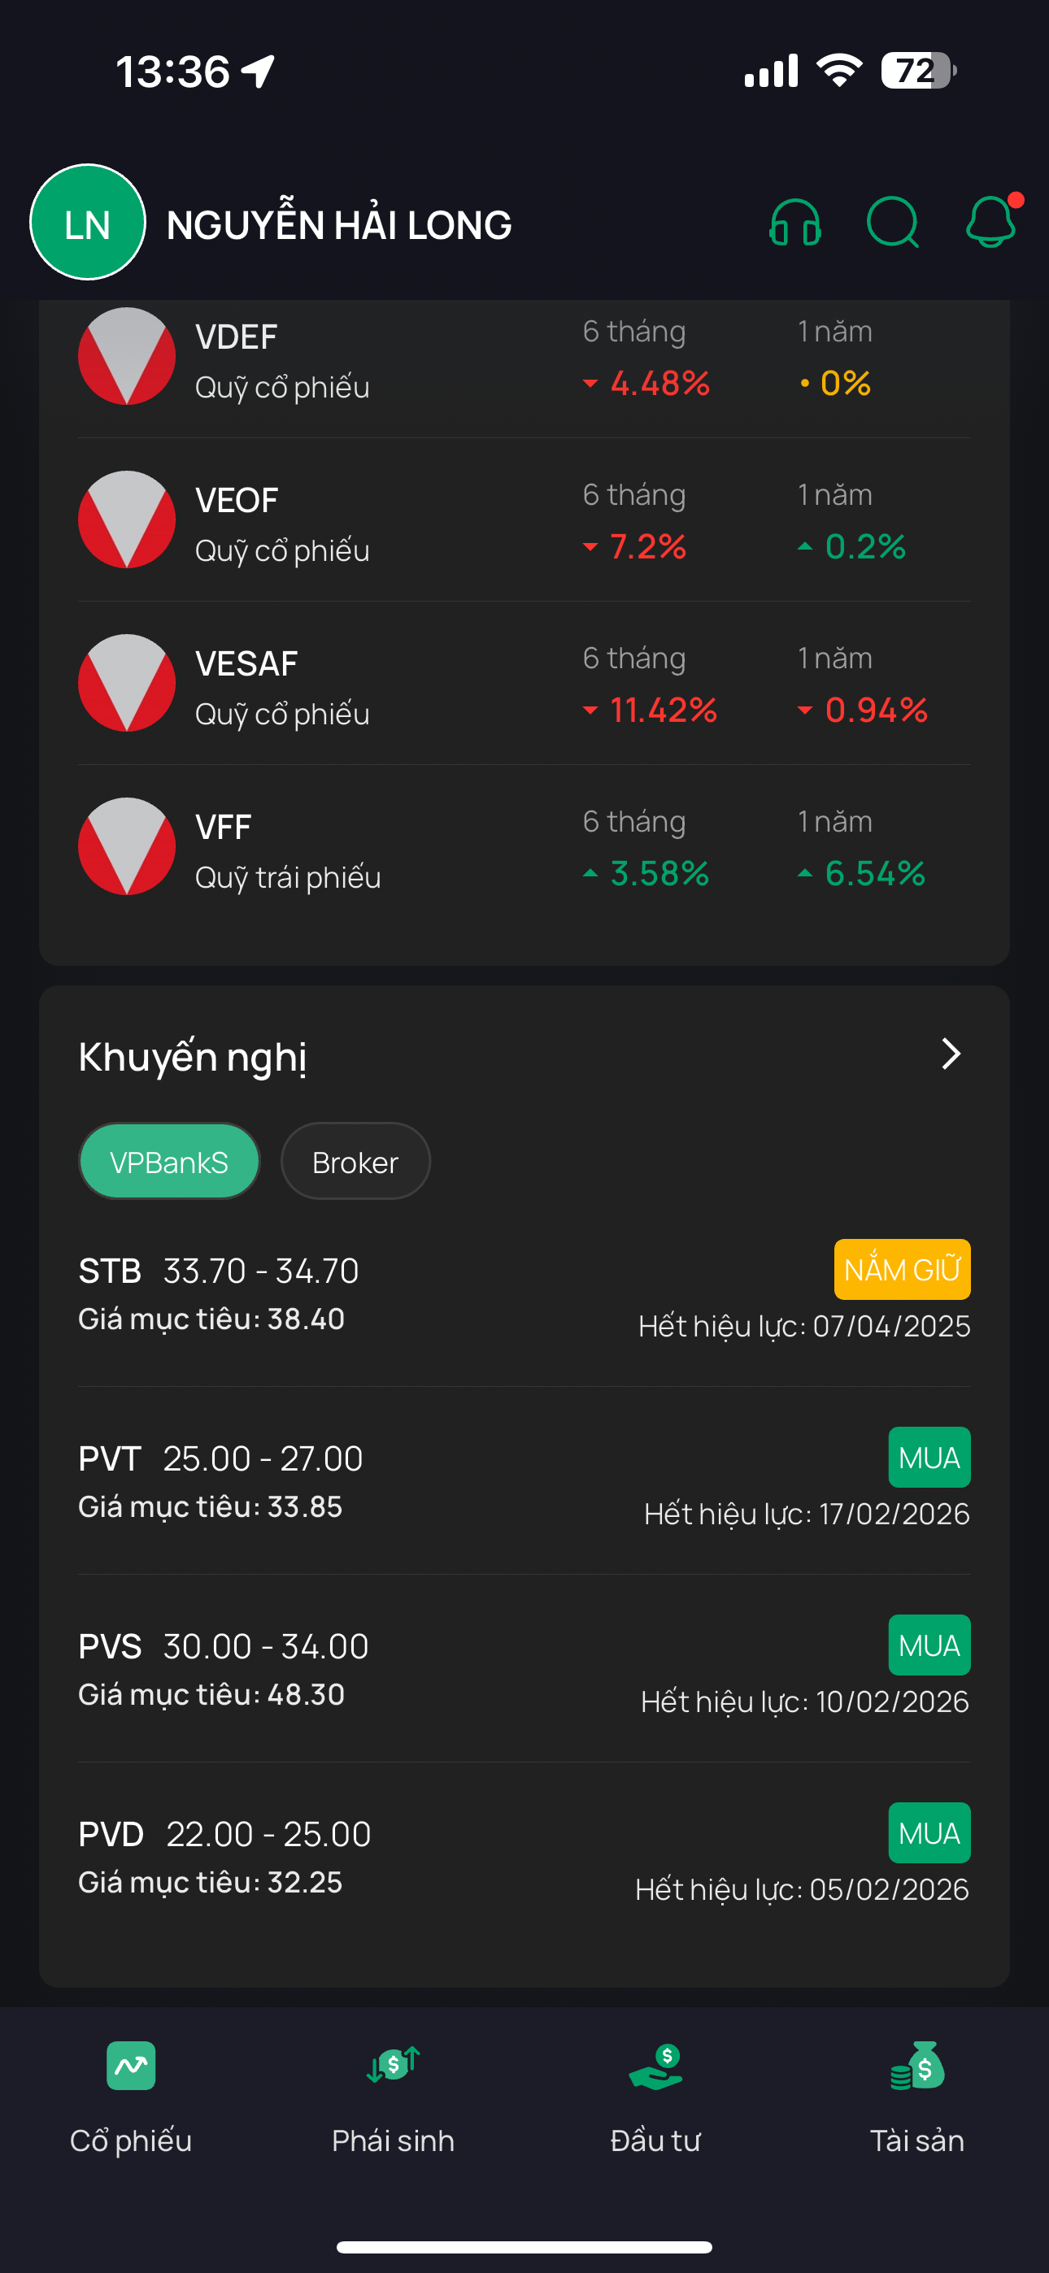Tap the VEOF fund logo
The image size is (1049, 2273).
pos(127,519)
